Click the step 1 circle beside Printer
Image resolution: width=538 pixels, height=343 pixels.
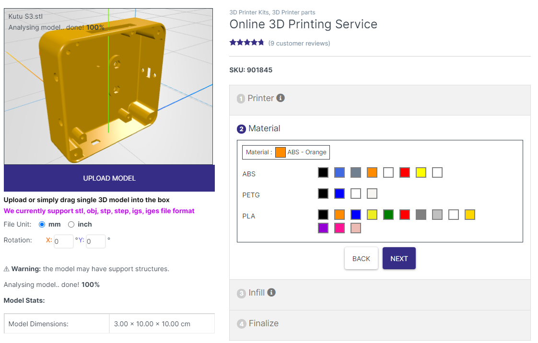[x=240, y=98]
